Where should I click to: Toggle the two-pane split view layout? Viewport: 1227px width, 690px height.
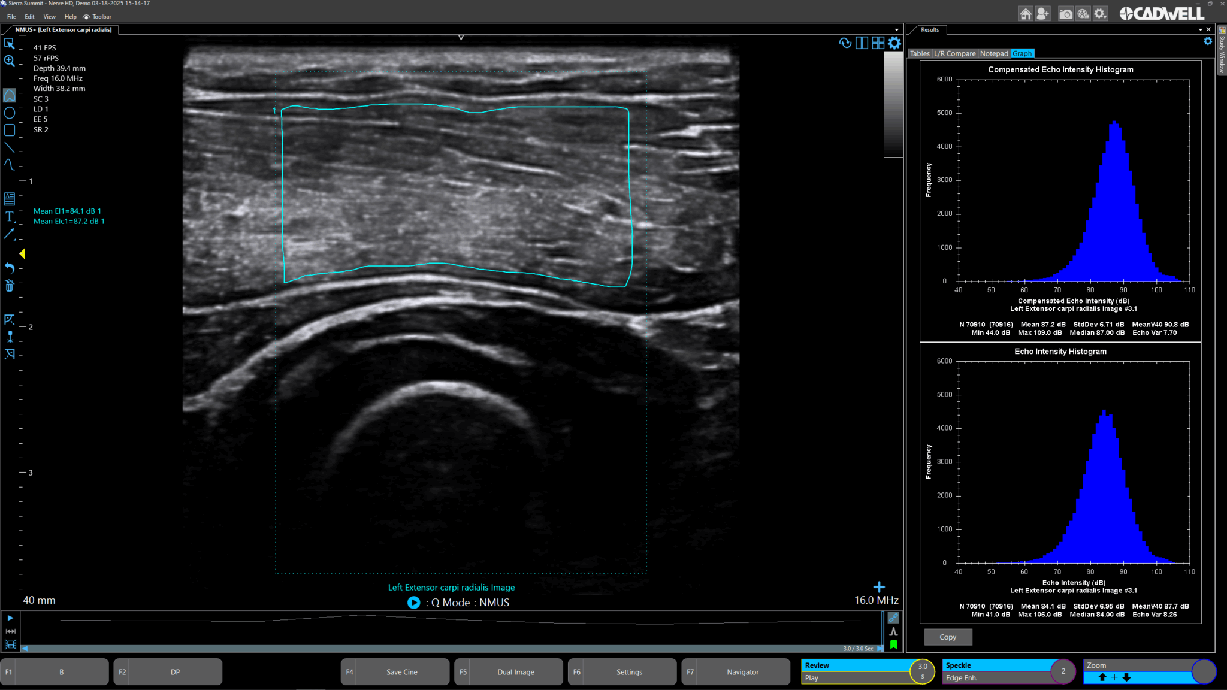[x=862, y=43]
